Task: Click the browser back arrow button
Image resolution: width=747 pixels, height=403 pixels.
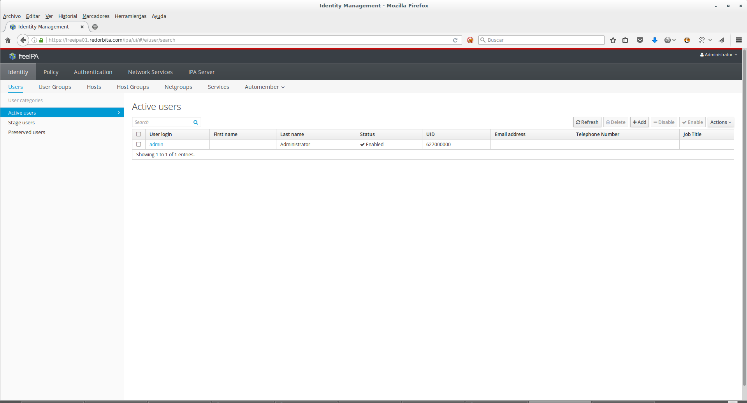Action: [23, 40]
